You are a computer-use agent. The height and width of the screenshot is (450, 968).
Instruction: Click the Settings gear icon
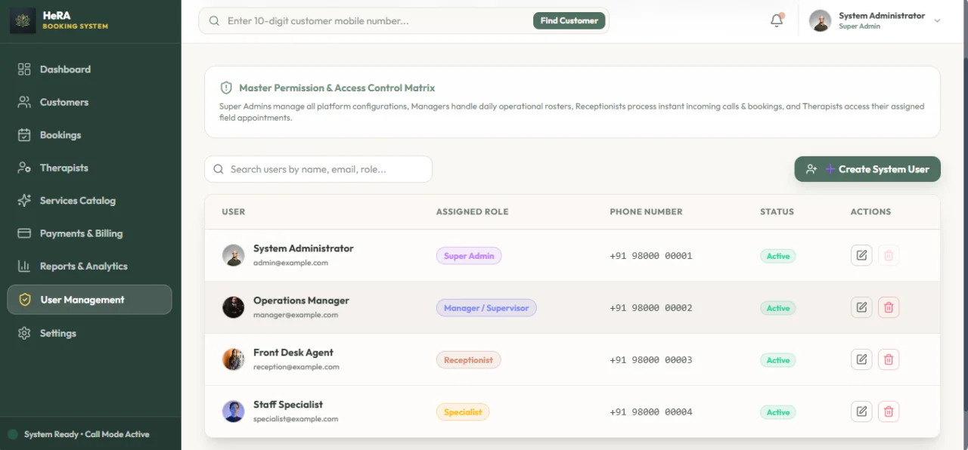point(24,333)
